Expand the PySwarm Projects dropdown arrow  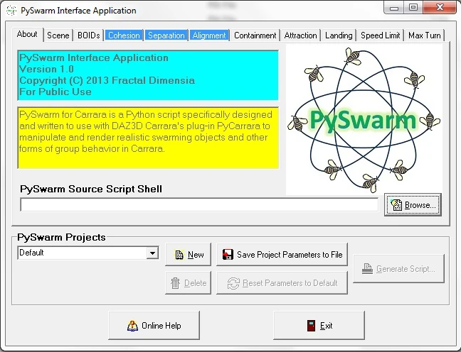click(152, 253)
